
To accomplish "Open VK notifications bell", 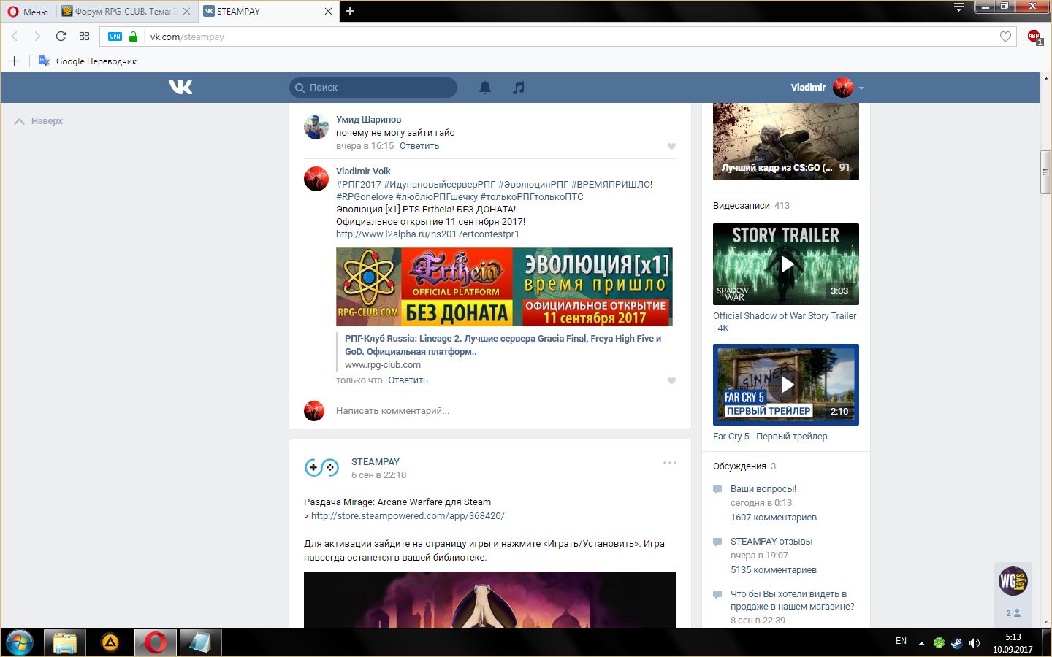I will pyautogui.click(x=485, y=88).
